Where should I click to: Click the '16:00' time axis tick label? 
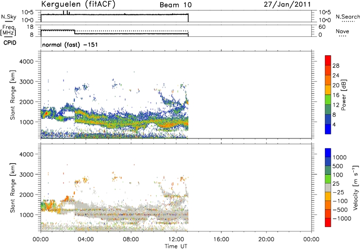tap(221, 240)
